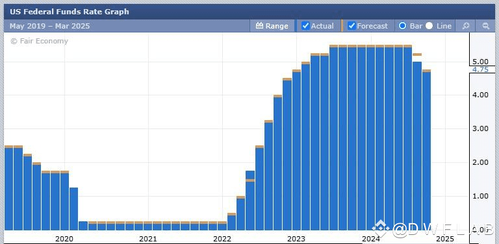Open the Range date picker
This screenshot has width=499, height=244.
[272, 26]
